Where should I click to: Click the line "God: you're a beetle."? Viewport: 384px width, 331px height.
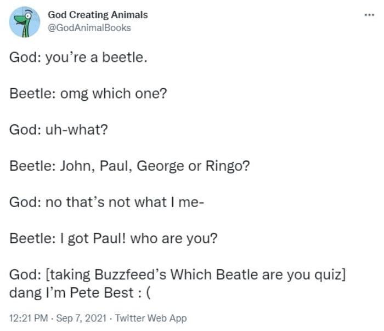pos(78,57)
